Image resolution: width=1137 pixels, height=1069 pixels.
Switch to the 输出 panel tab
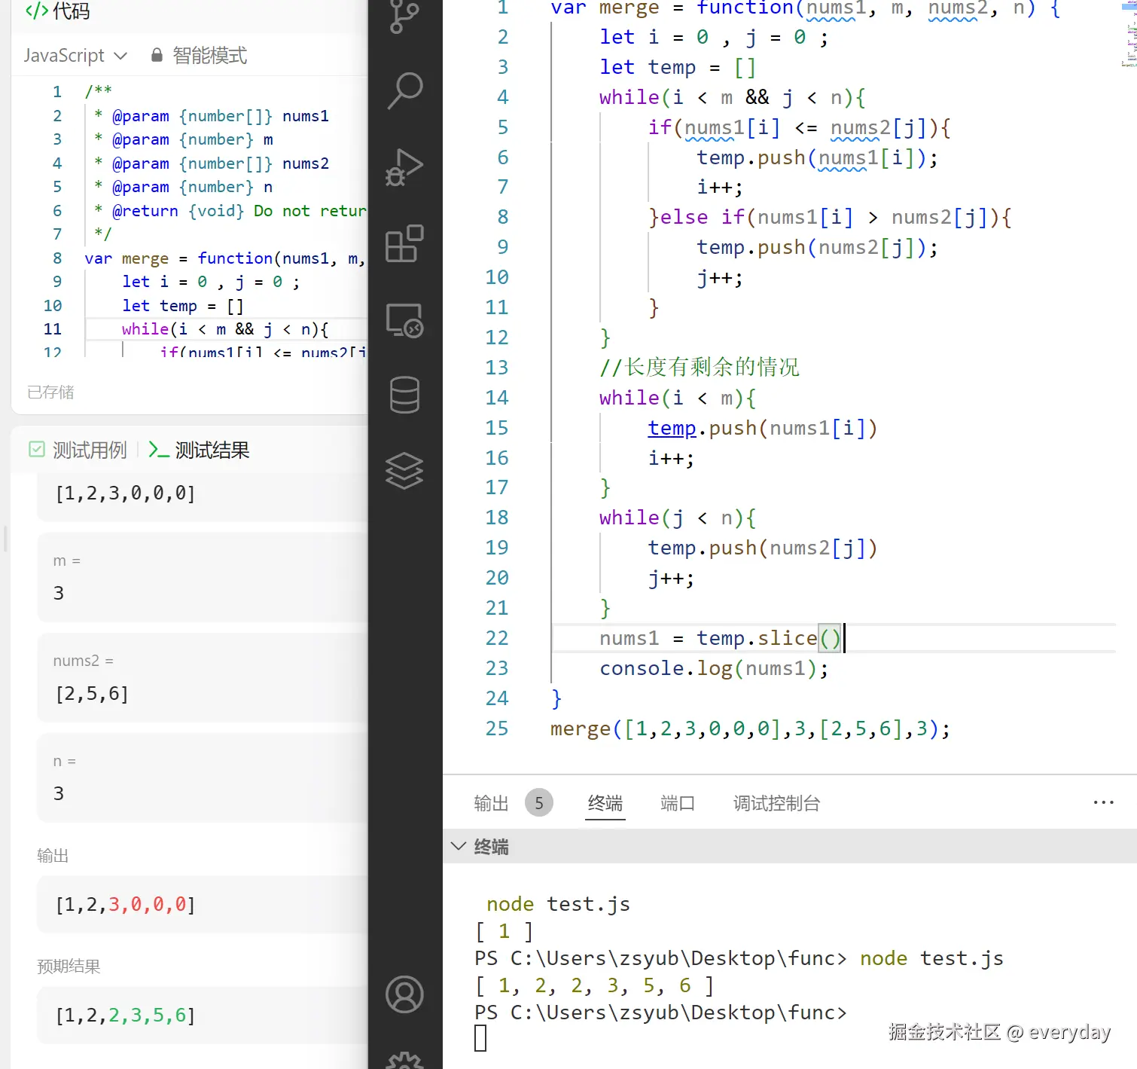tap(491, 803)
